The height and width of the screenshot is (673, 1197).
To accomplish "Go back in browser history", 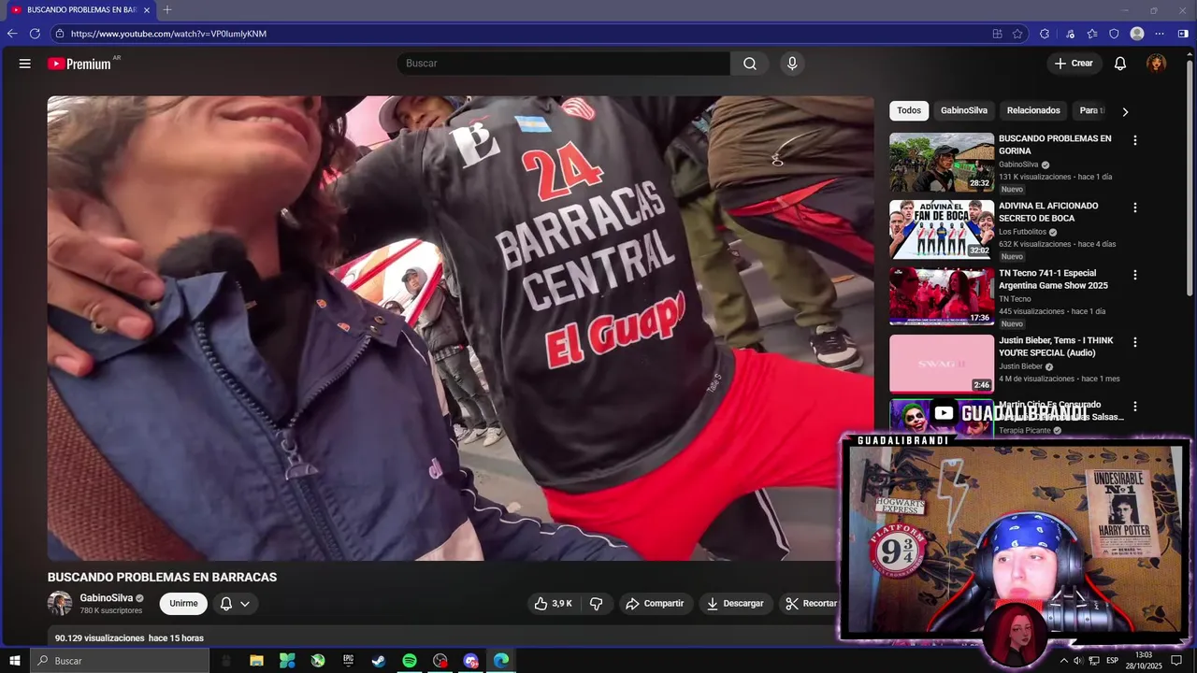I will tap(12, 34).
